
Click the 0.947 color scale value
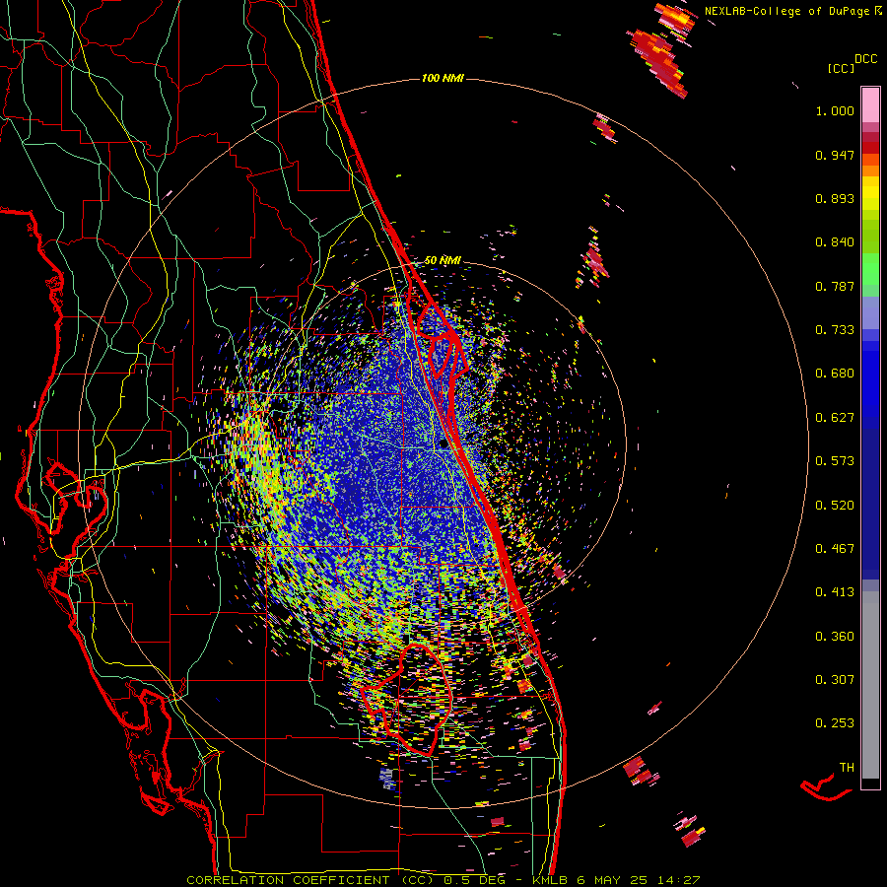[835, 155]
